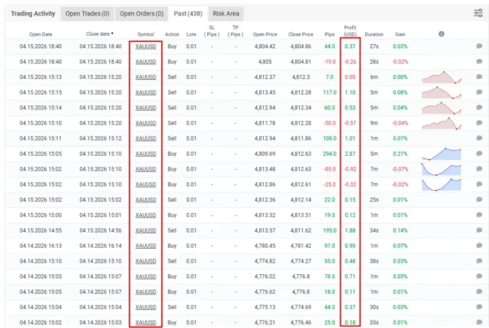Open comment icon for the -0.57 profit trade
The image size is (489, 328).
tap(479, 122)
